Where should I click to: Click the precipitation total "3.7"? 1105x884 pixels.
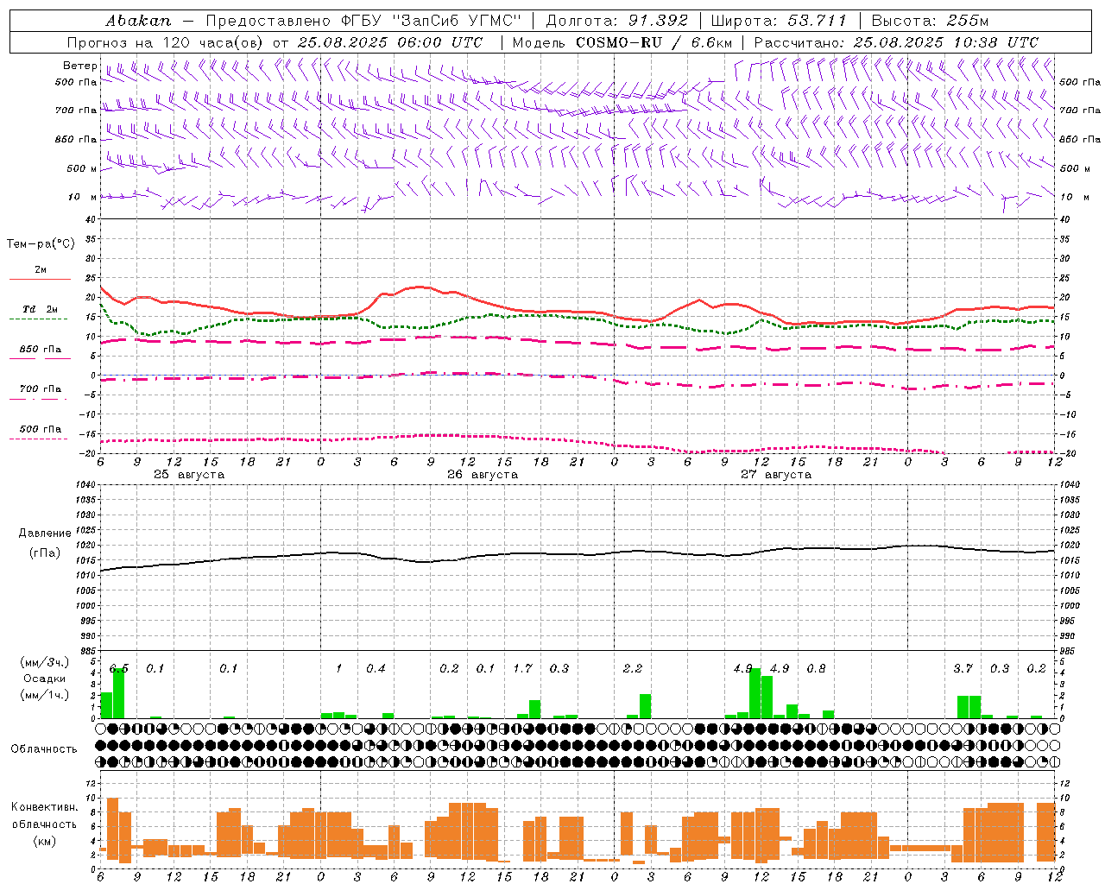pyautogui.click(x=963, y=669)
